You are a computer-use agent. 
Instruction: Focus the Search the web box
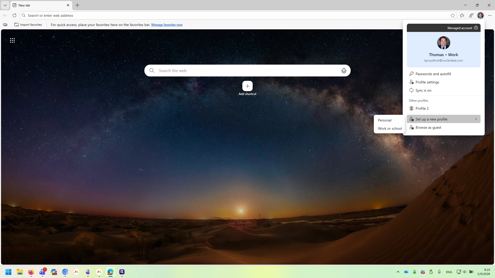(247, 71)
